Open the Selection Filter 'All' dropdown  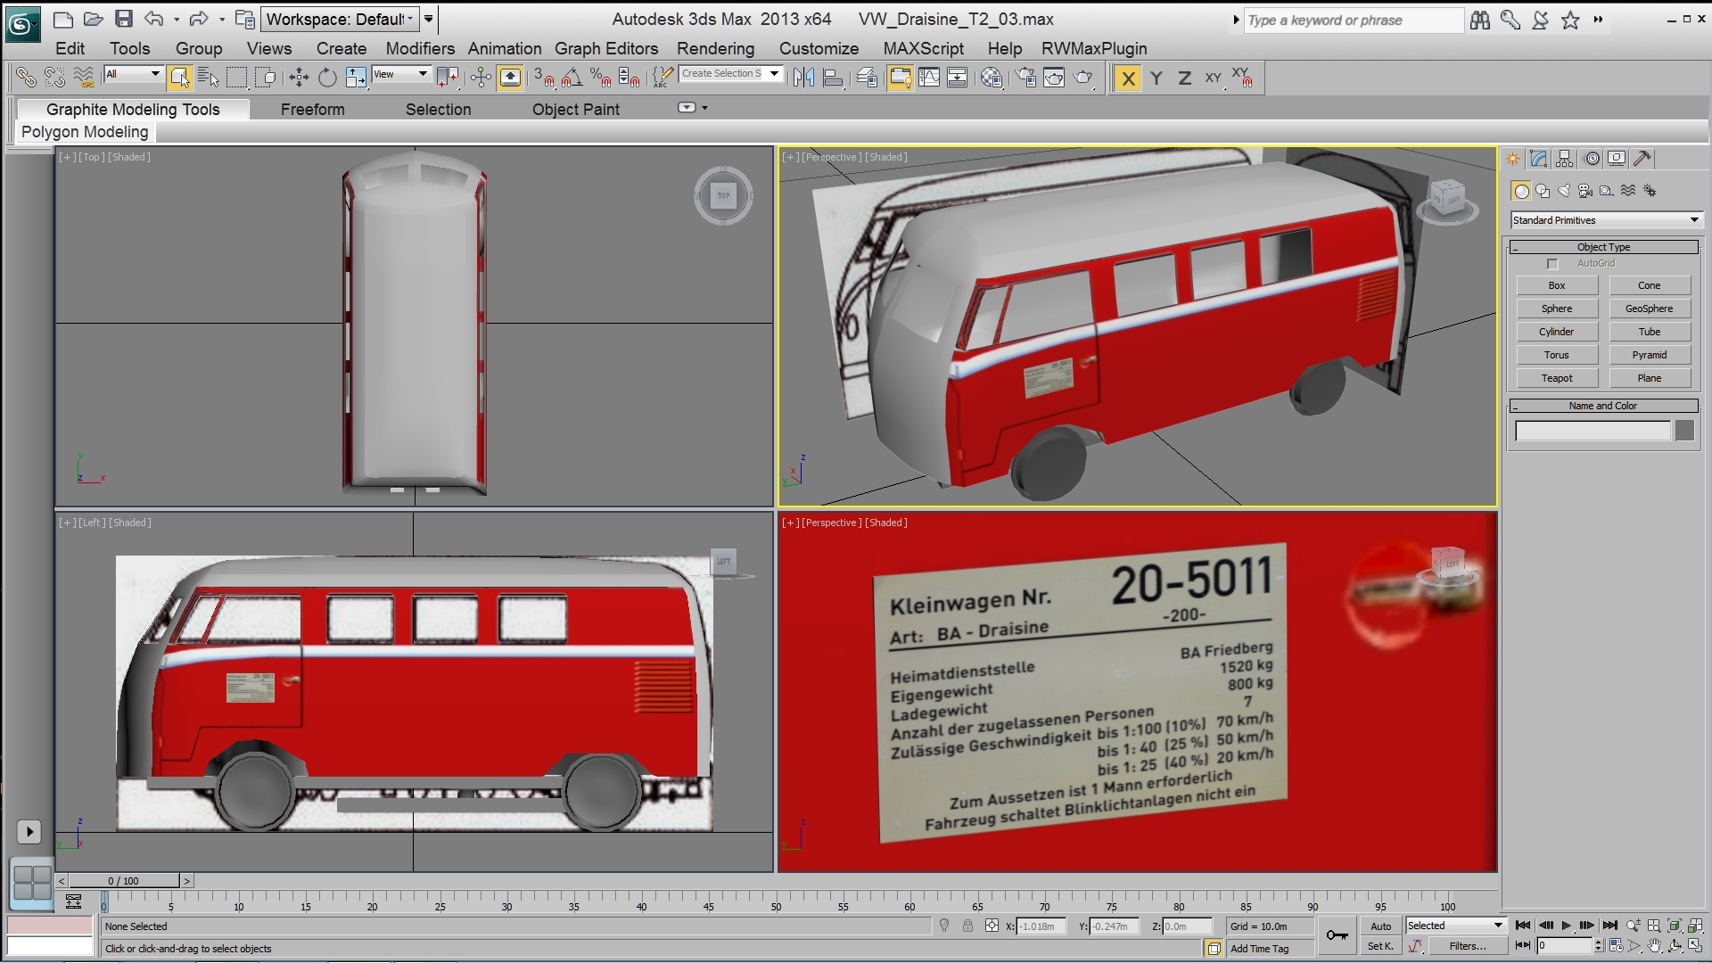134,74
